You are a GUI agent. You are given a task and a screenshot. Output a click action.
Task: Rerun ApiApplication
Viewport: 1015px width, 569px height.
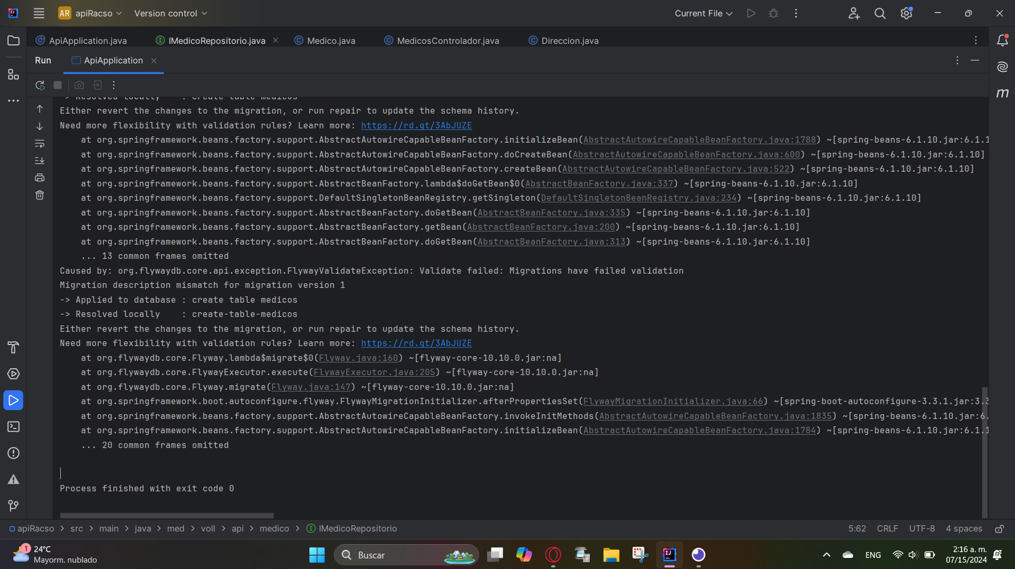tap(40, 85)
